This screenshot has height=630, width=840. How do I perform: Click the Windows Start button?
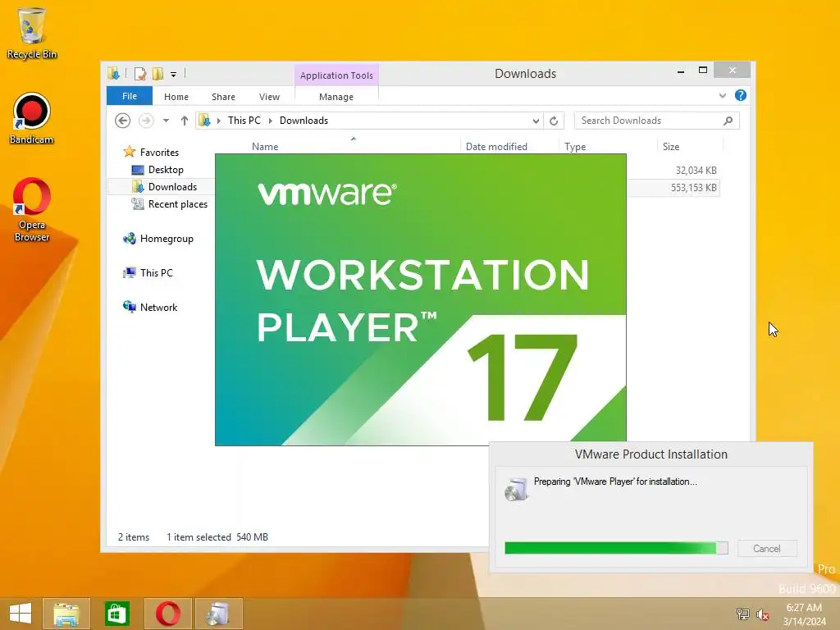point(21,614)
